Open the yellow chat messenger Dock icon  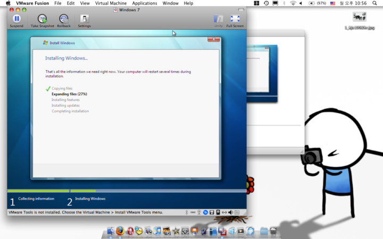[139, 231]
